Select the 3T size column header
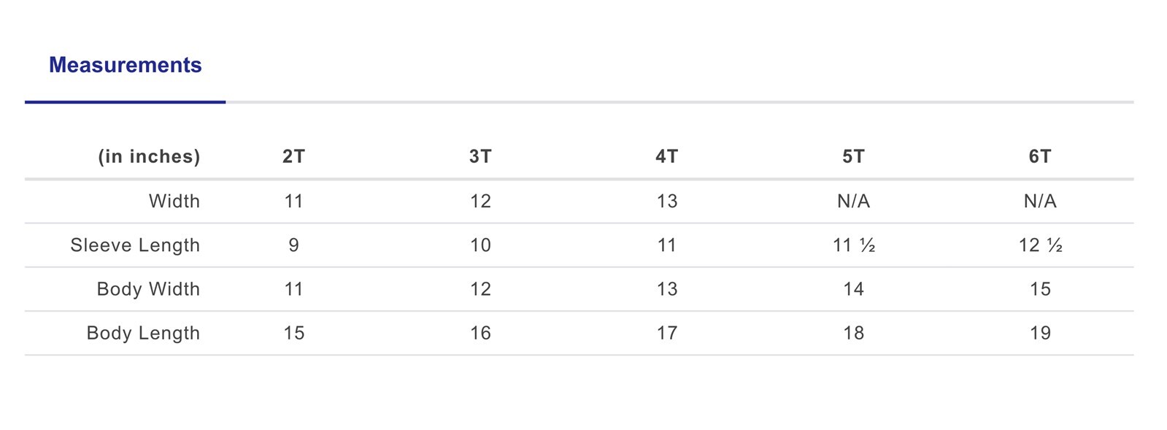 (480, 157)
